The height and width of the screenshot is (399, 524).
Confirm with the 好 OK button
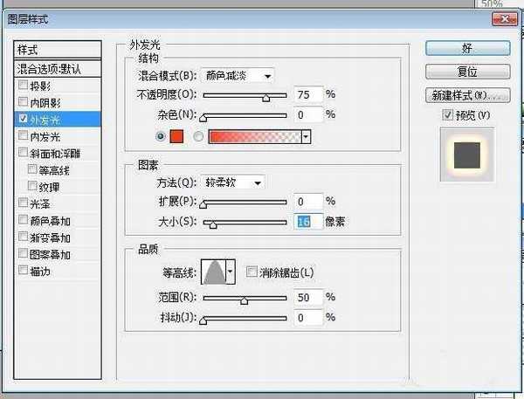pyautogui.click(x=468, y=49)
